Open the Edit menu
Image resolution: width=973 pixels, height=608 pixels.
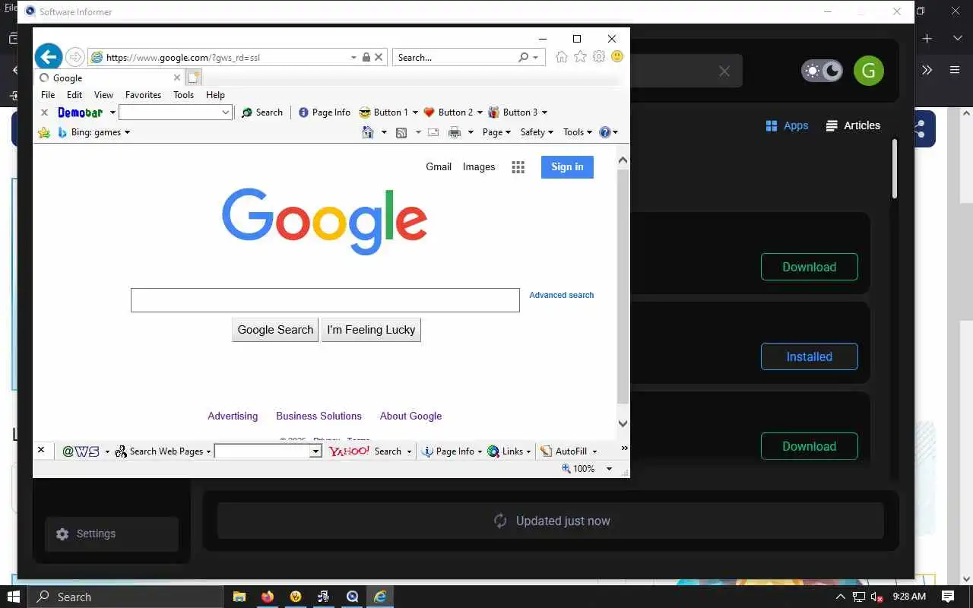(74, 95)
